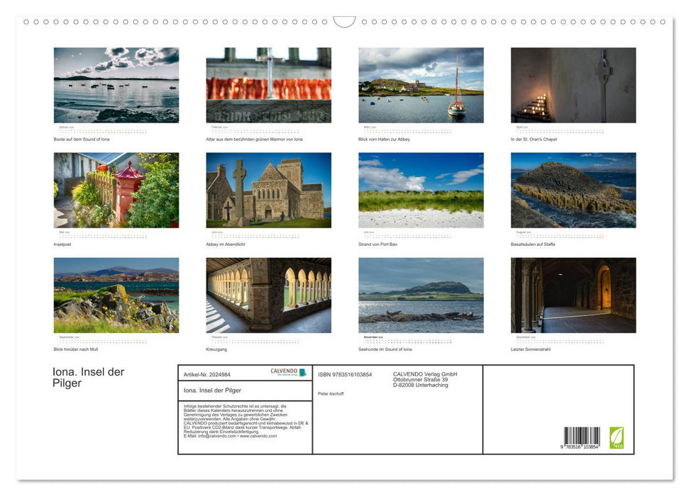Open the April "In der St. Oran's Chapel" image
The image size is (689, 496).
573,85
